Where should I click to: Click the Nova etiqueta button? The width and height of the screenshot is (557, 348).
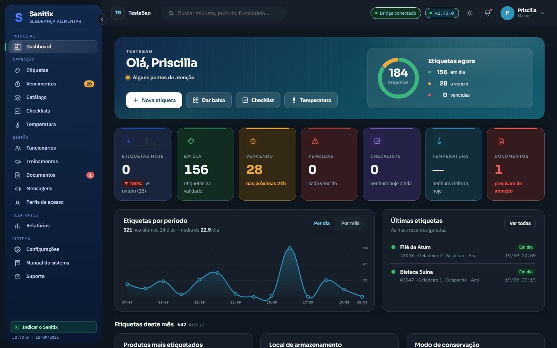pyautogui.click(x=154, y=100)
